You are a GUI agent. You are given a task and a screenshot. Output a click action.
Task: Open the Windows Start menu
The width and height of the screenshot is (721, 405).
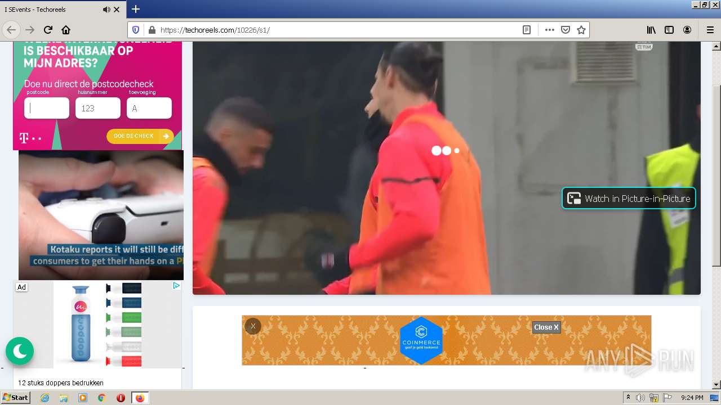15,398
